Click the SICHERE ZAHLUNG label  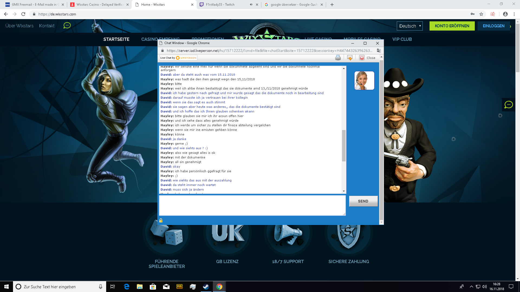(x=349, y=261)
